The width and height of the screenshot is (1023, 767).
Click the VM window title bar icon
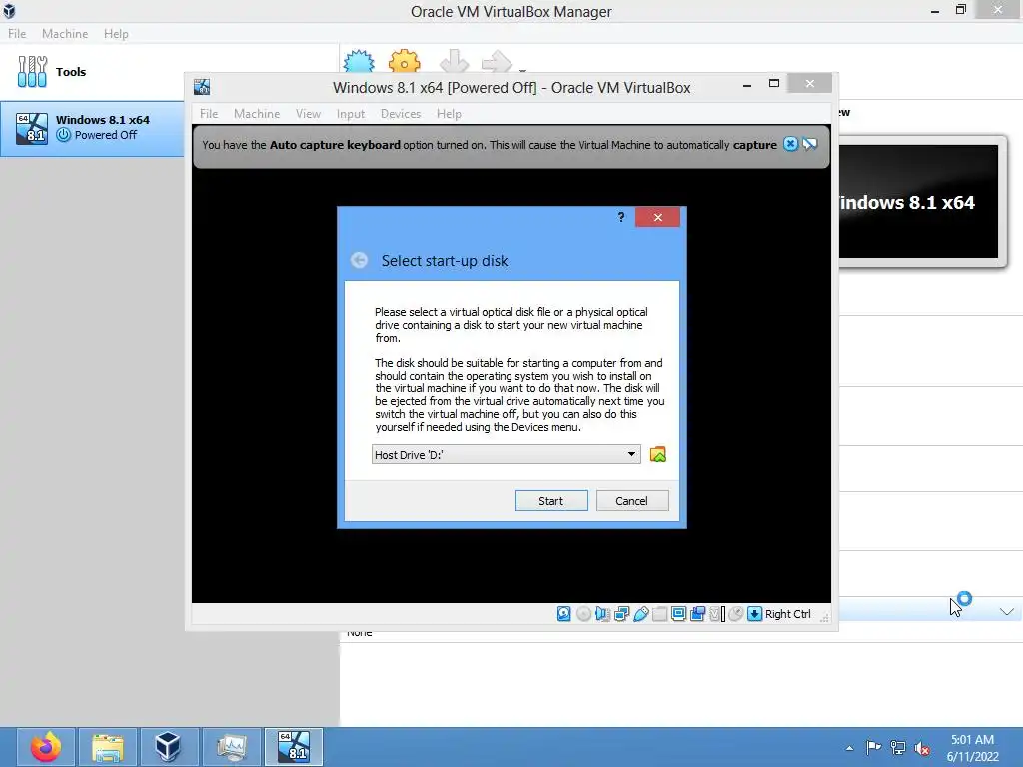202,87
